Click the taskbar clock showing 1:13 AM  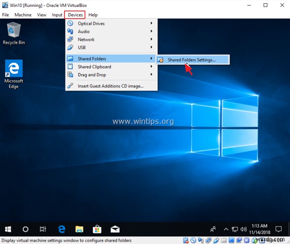(x=259, y=229)
